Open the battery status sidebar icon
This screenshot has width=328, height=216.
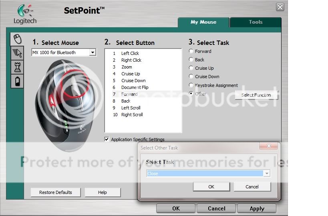[x=17, y=81]
